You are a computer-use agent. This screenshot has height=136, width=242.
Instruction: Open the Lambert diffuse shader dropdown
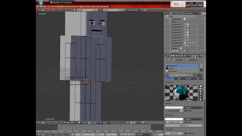coord(193,108)
